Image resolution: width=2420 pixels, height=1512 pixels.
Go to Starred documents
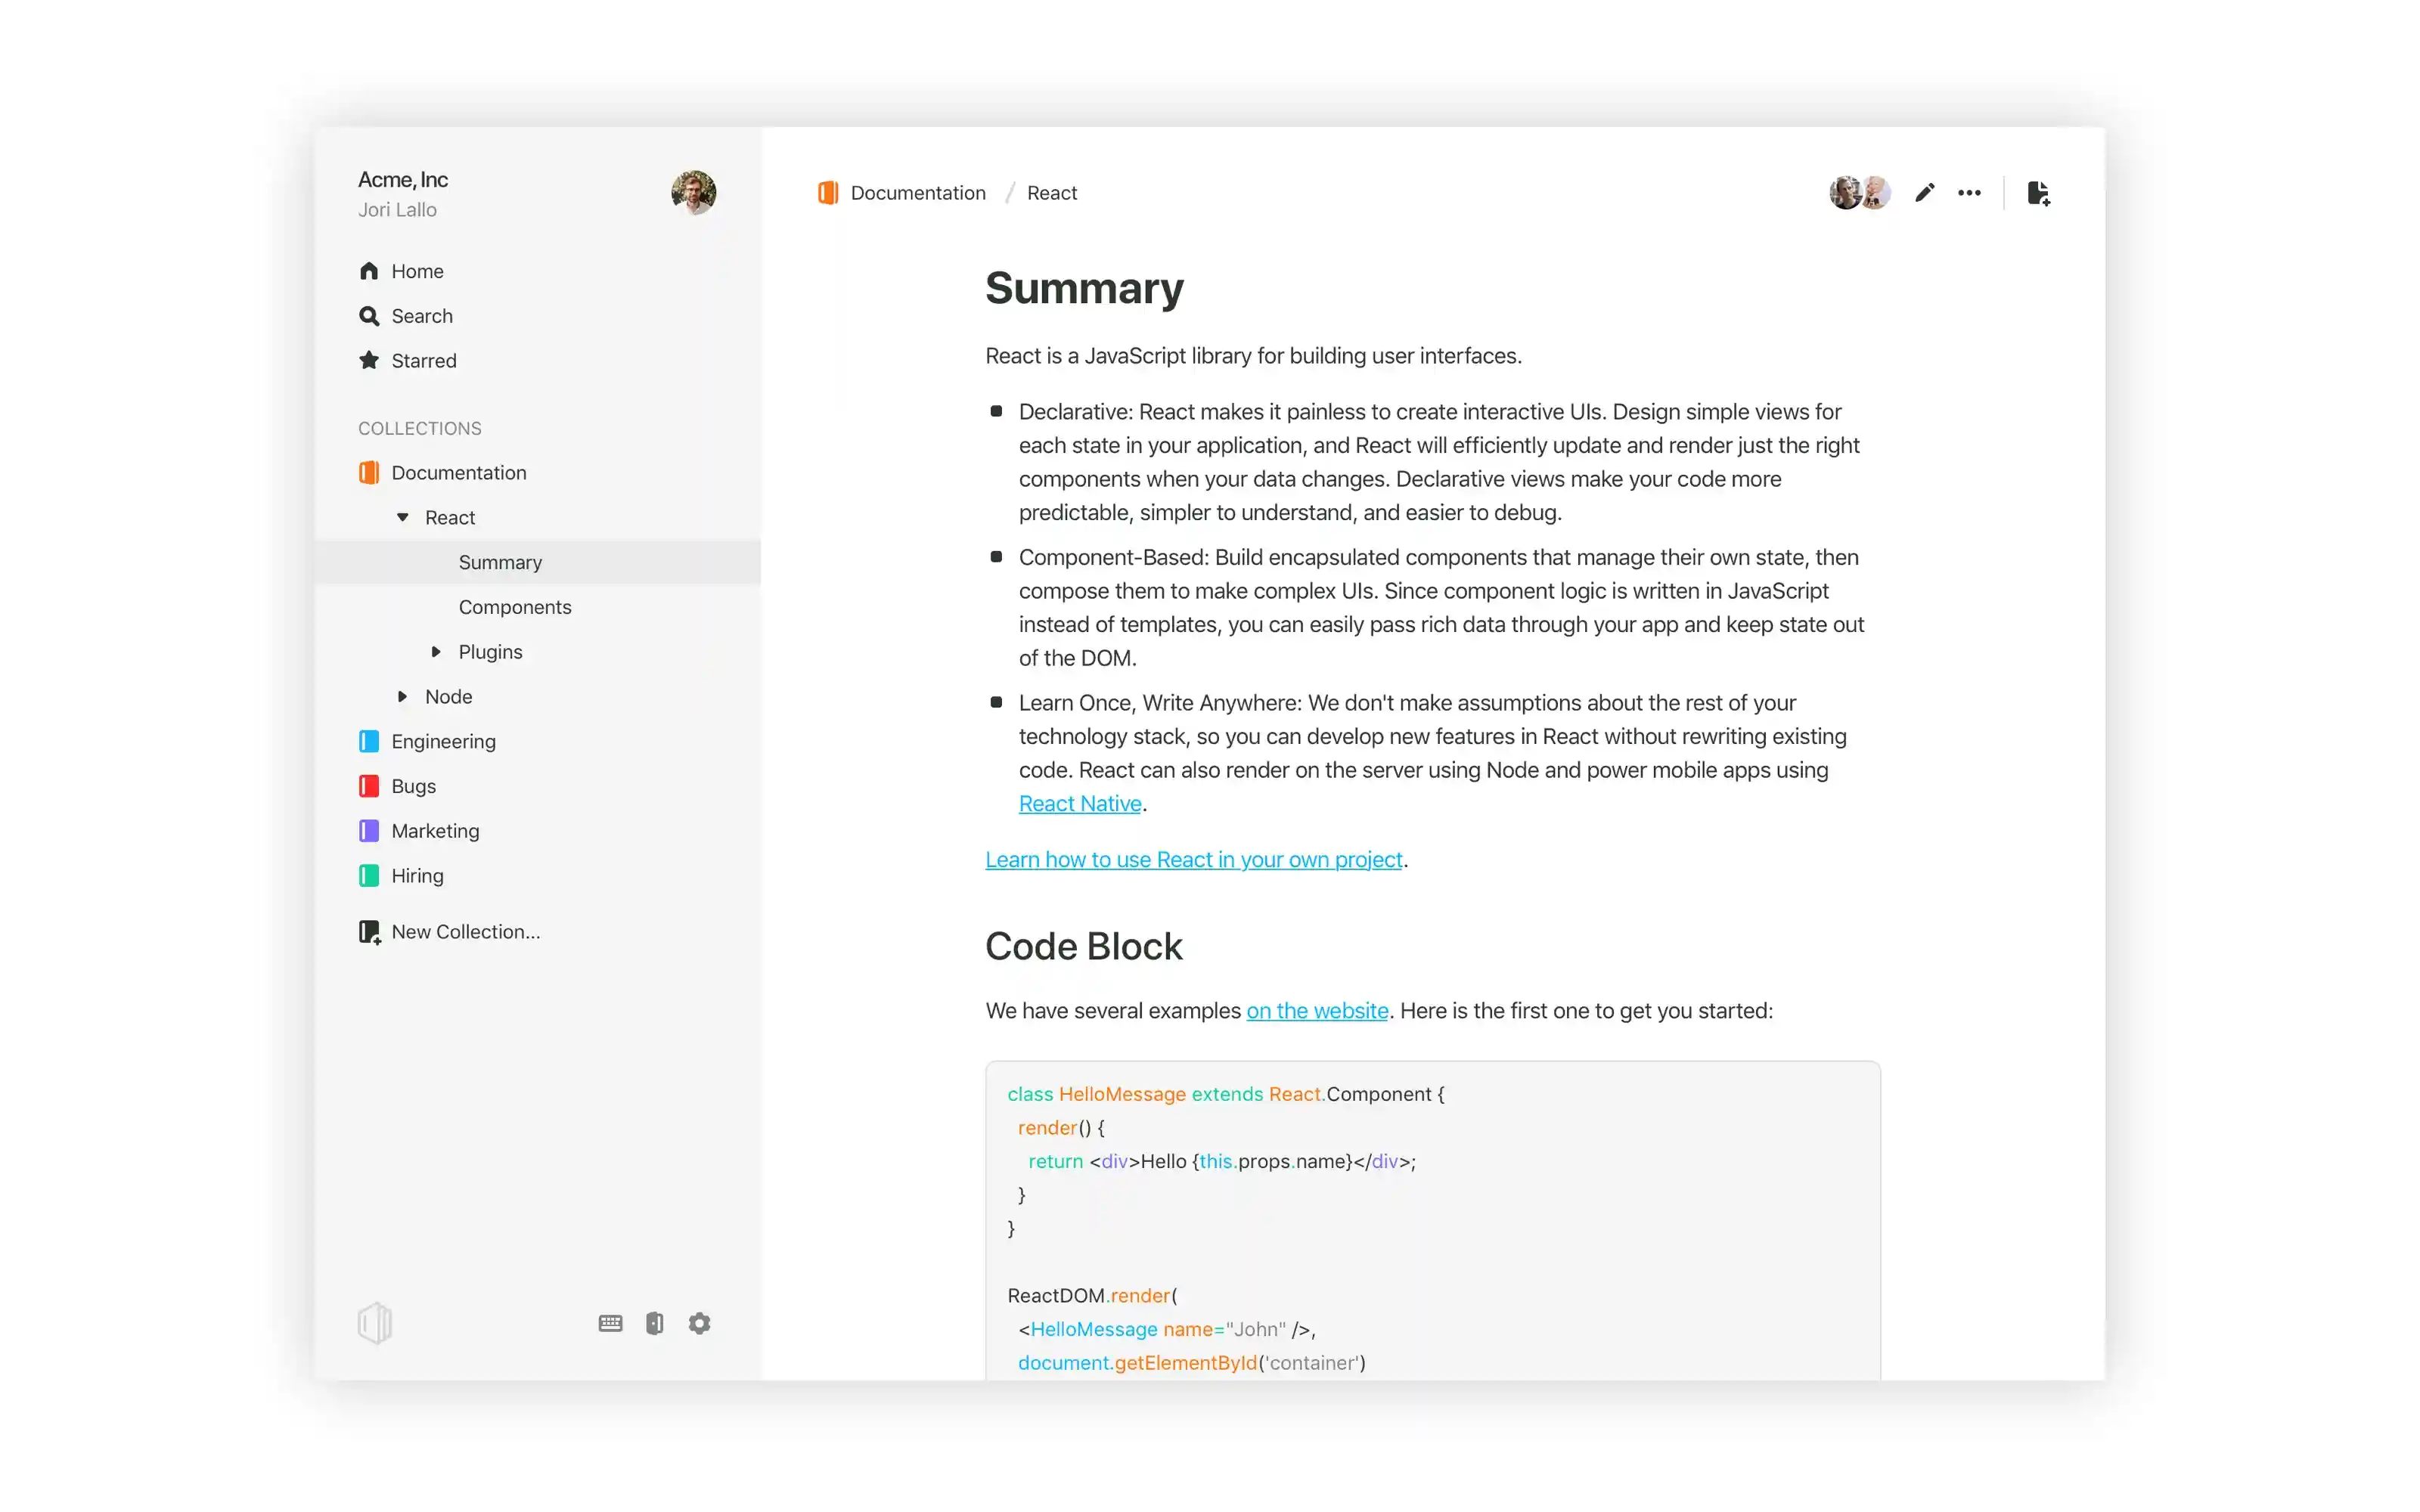tap(423, 361)
